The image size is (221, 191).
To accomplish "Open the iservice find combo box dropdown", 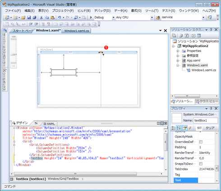I will [203, 18].
